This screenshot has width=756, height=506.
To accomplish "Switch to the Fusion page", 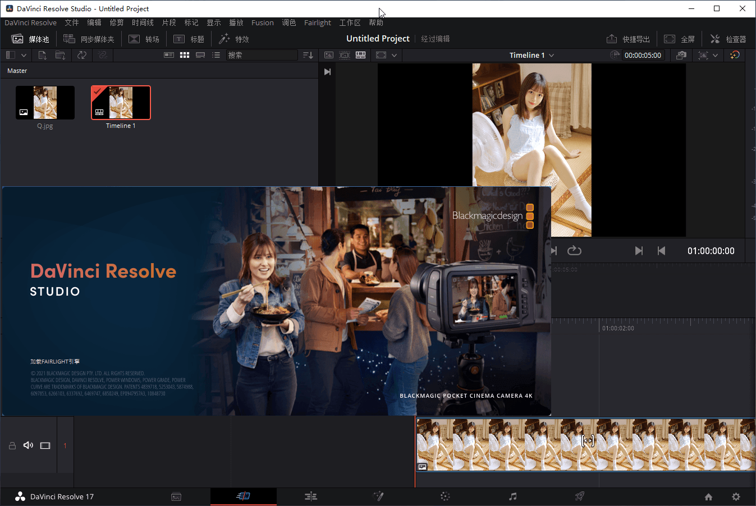I will pyautogui.click(x=378, y=496).
